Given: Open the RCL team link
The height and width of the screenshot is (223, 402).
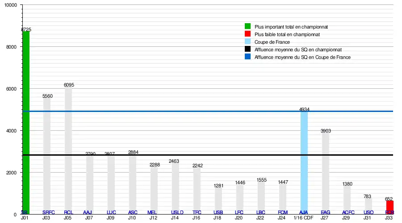Looking at the screenshot, I should pyautogui.click(x=68, y=212).
